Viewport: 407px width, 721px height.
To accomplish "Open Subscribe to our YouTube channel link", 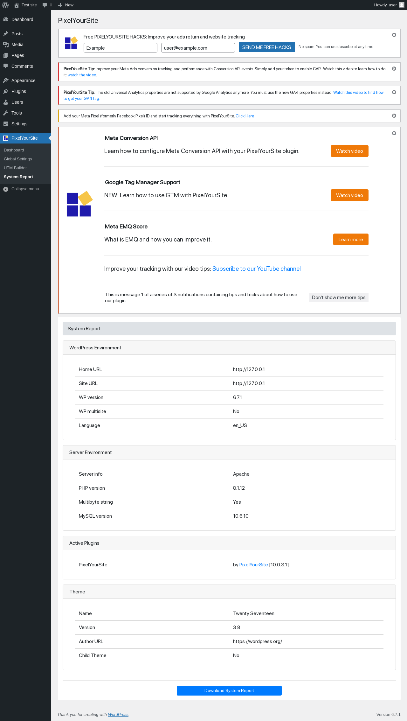I will pyautogui.click(x=257, y=269).
